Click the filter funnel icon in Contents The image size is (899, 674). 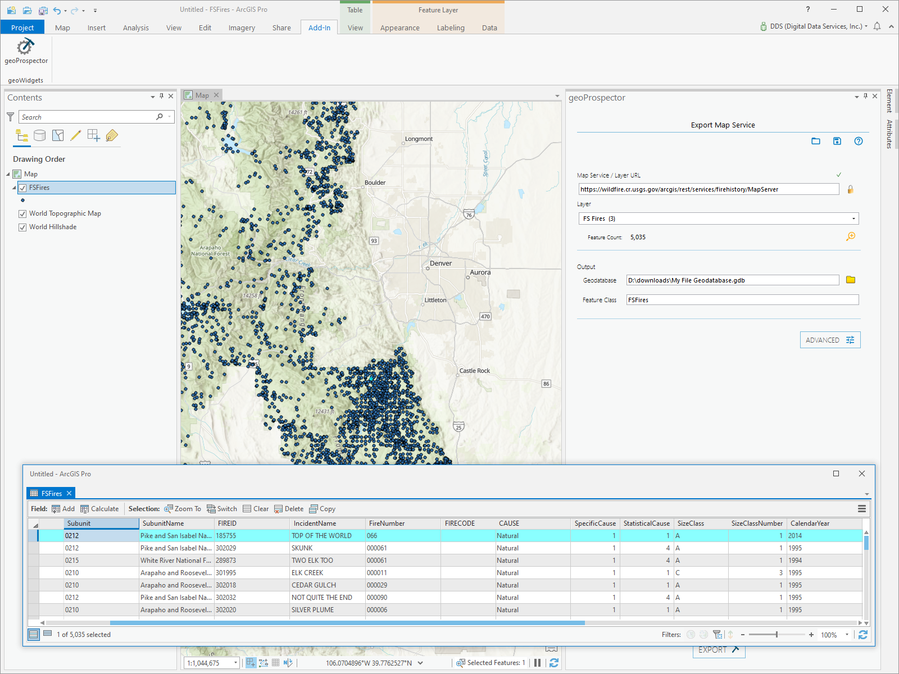point(10,117)
